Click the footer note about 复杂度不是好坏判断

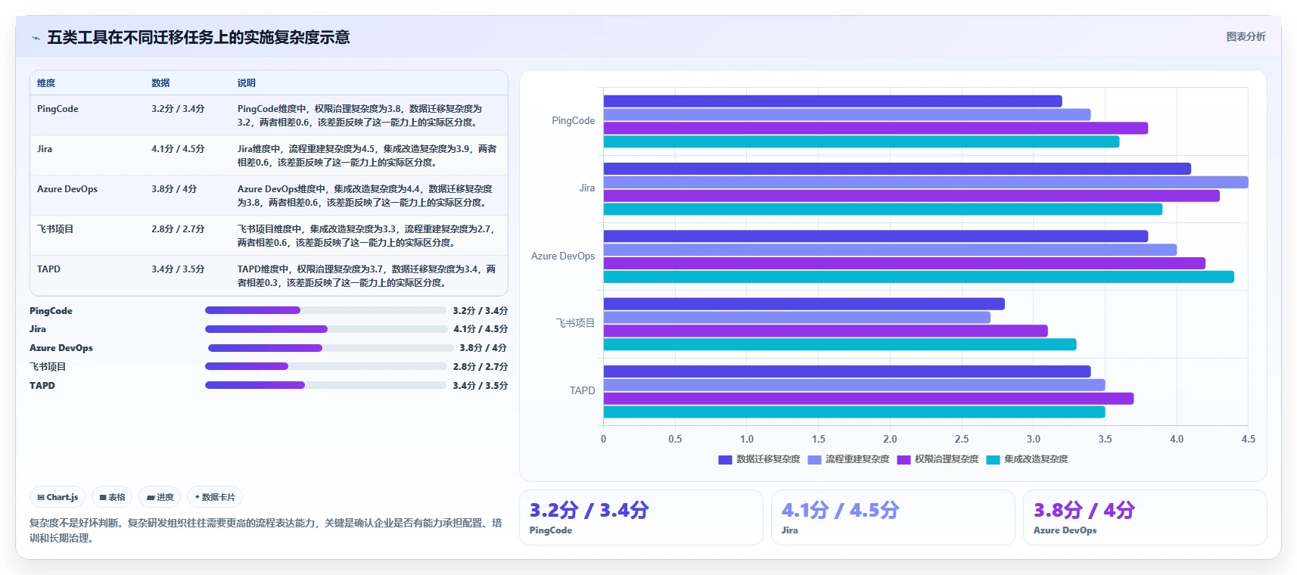(266, 530)
